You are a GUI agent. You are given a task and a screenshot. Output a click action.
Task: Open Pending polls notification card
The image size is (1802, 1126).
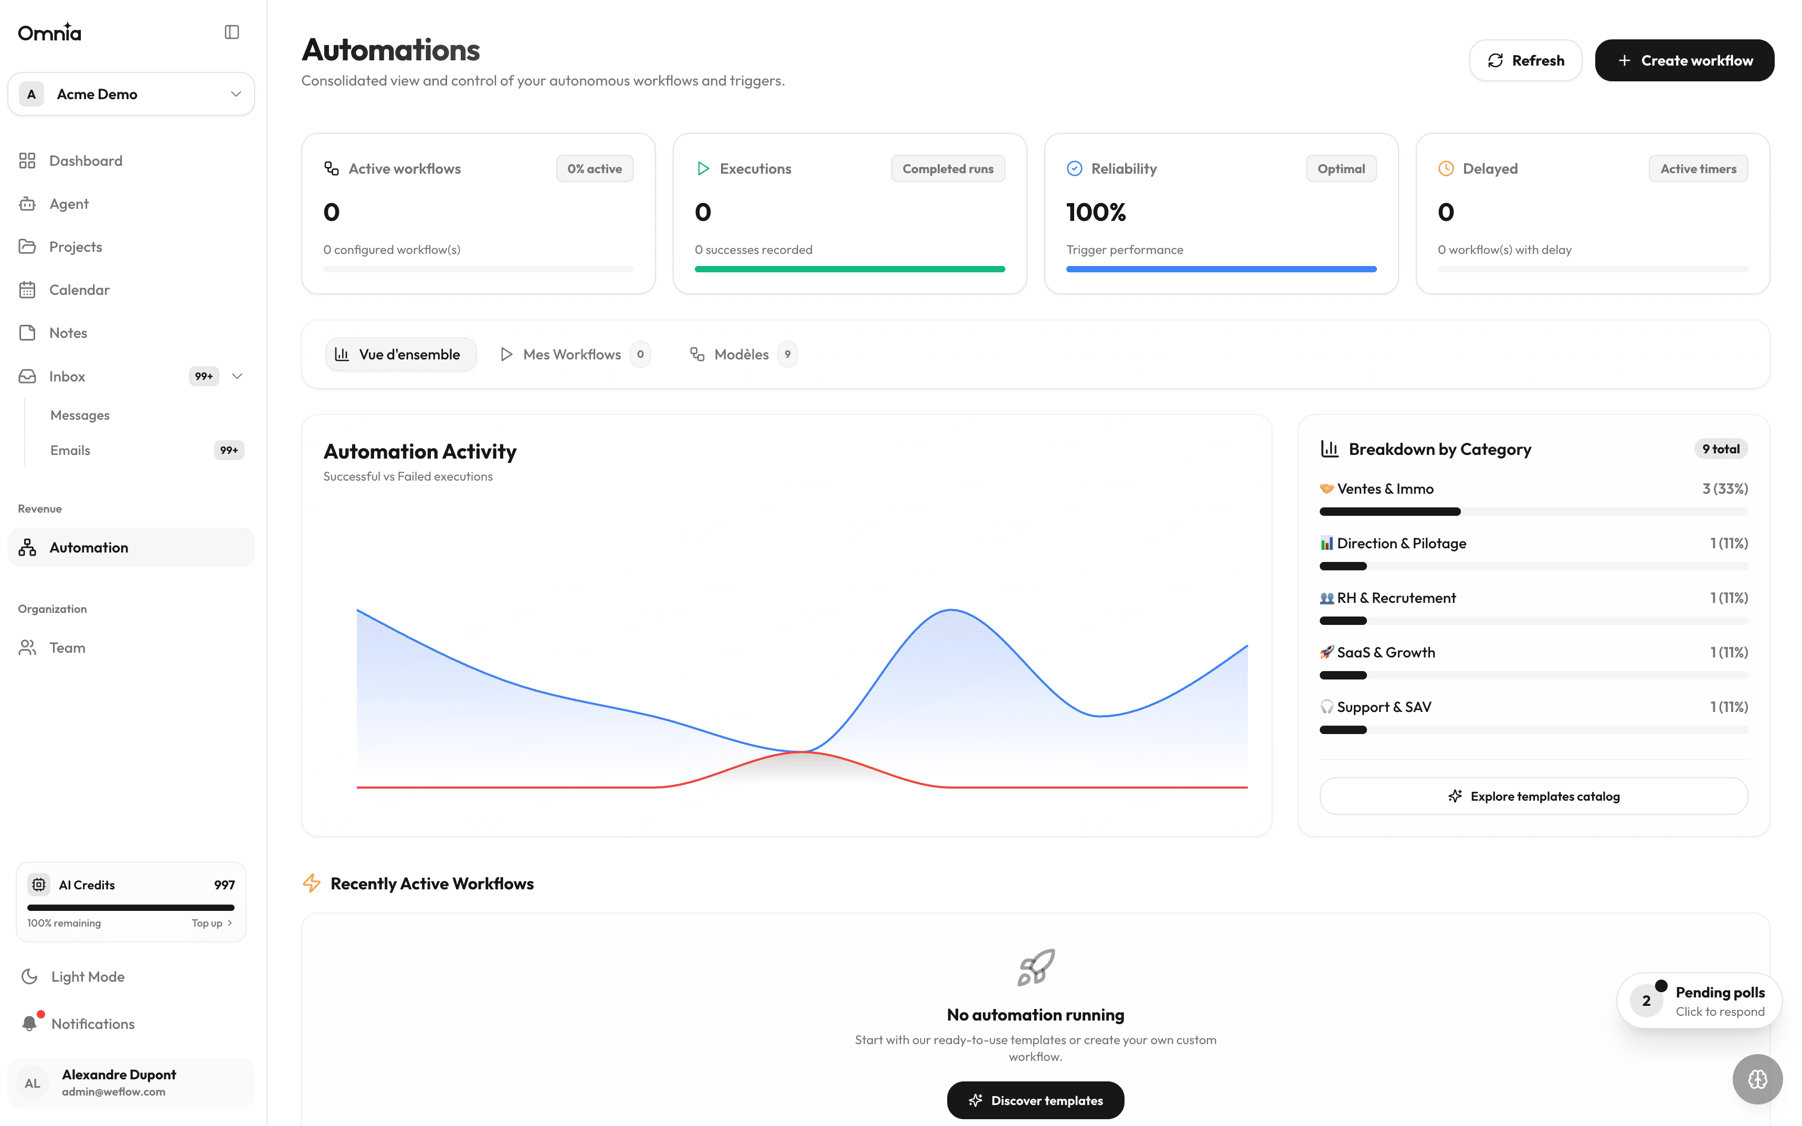1699,1001
